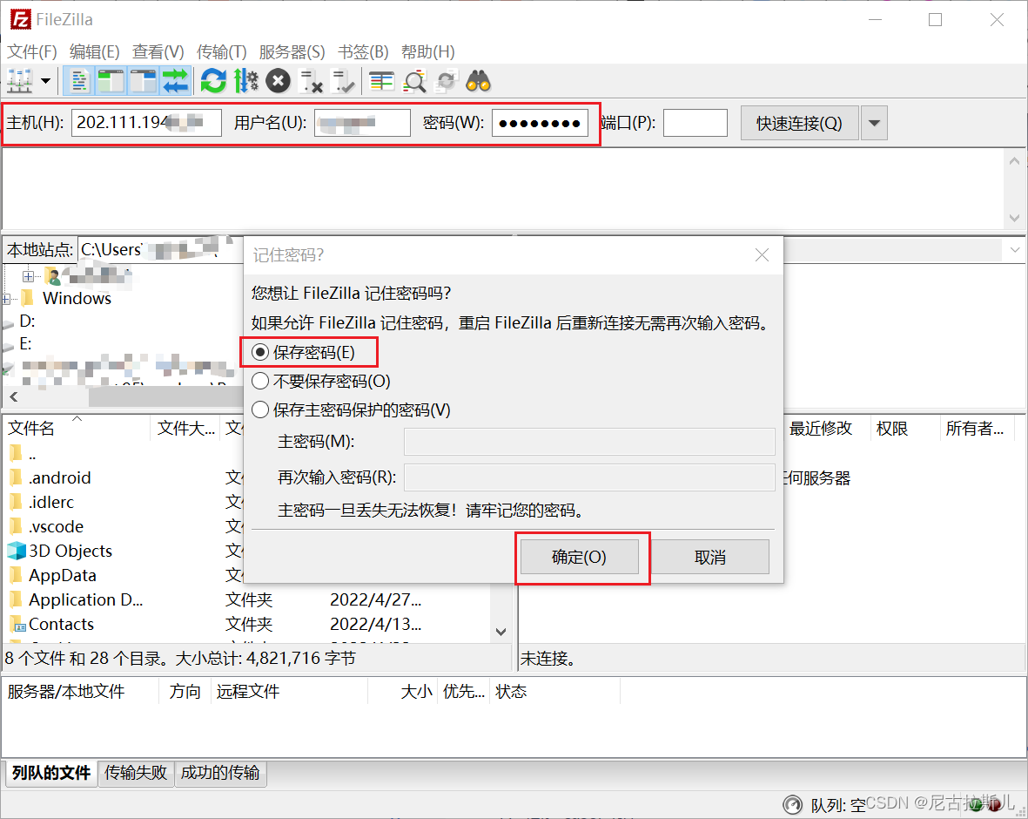Open the directory listing filters icon
Viewport: 1028px width, 819px height.
click(381, 81)
